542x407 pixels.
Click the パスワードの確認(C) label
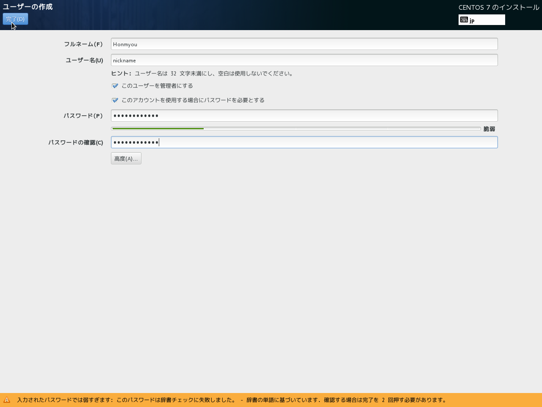pyautogui.click(x=76, y=142)
